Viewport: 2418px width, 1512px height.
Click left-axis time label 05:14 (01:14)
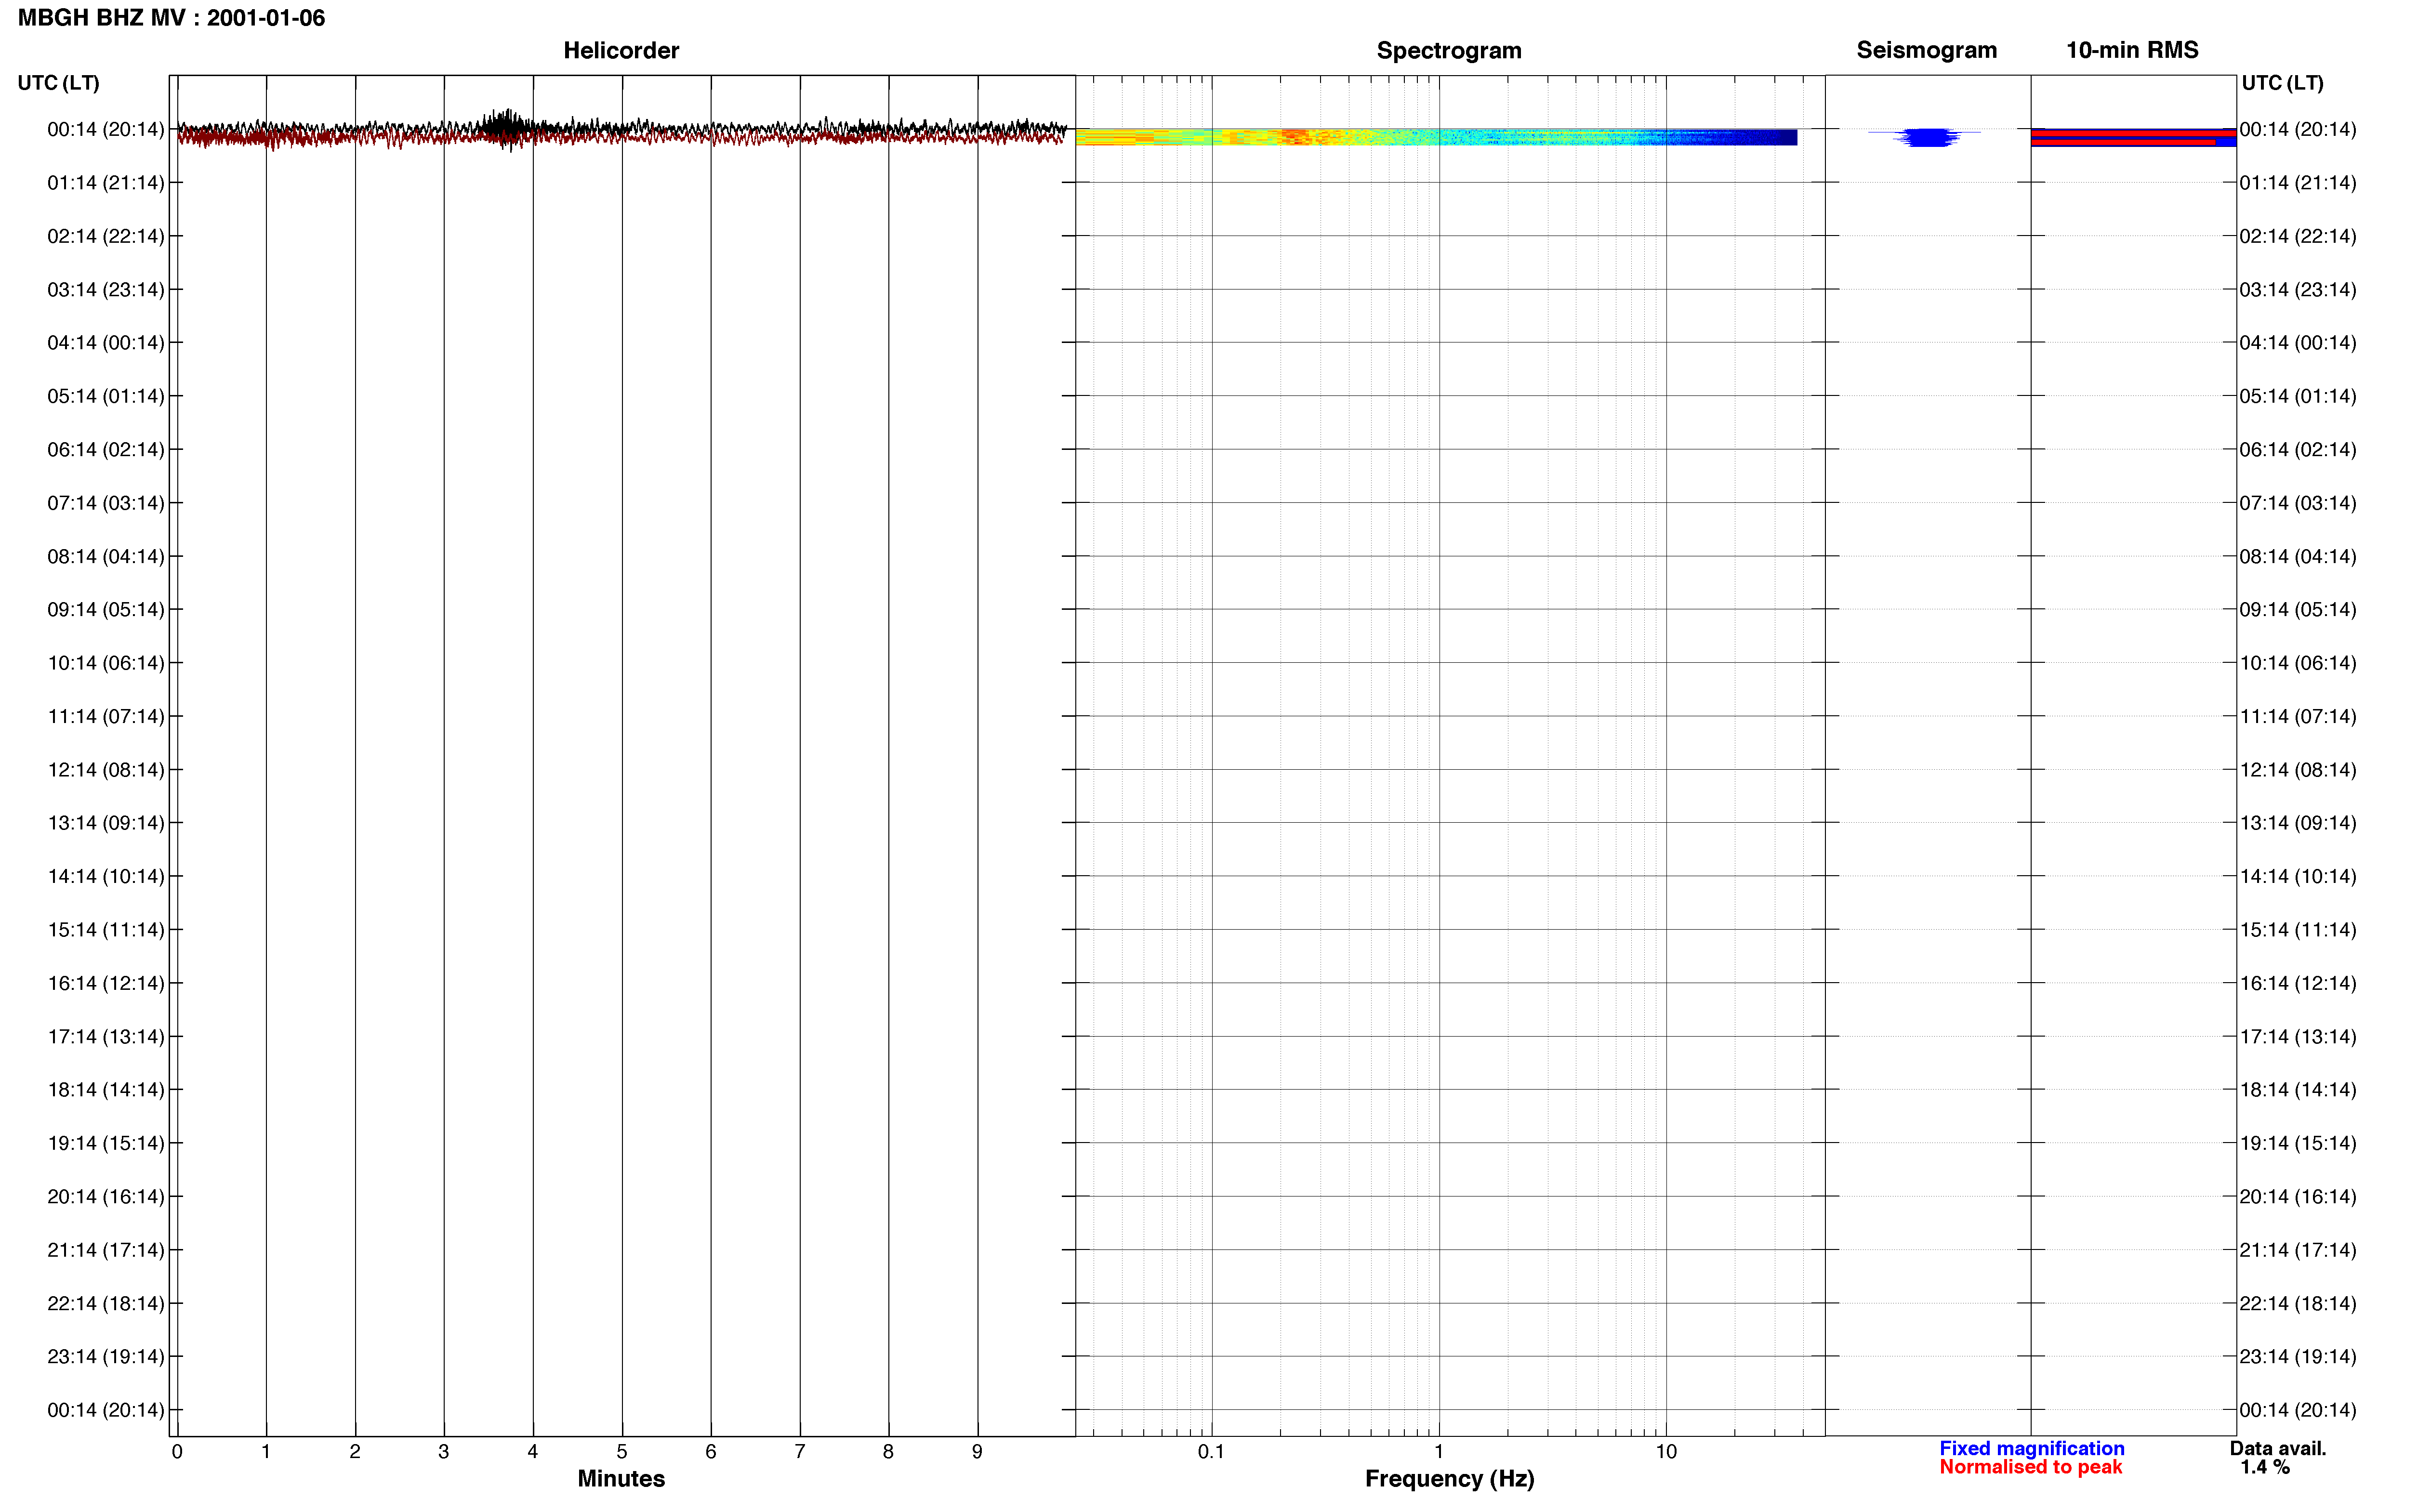click(x=105, y=396)
